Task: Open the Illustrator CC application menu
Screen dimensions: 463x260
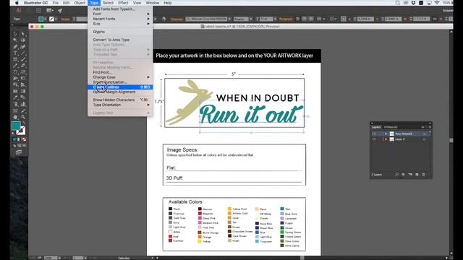Action: coord(35,3)
